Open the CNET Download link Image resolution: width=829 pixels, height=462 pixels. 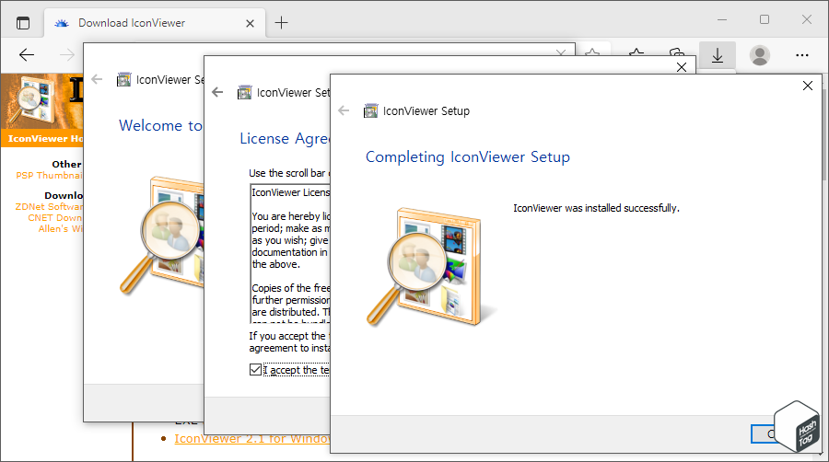point(55,217)
